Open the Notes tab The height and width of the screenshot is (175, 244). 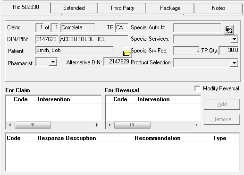219,8
